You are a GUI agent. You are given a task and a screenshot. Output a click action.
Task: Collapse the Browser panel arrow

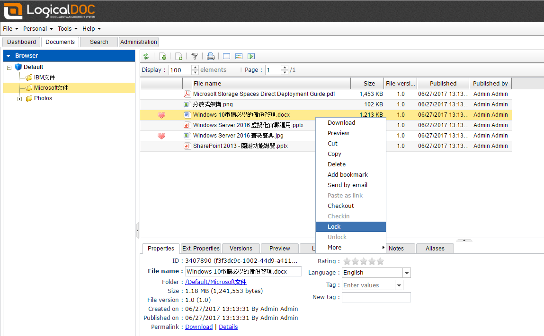pyautogui.click(x=9, y=56)
